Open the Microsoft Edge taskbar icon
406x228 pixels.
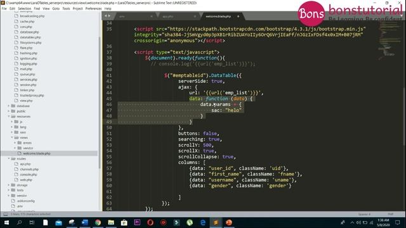pos(203,222)
